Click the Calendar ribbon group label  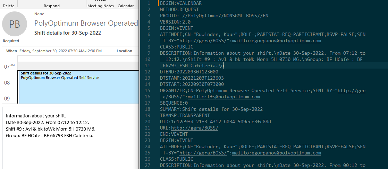(126, 6)
